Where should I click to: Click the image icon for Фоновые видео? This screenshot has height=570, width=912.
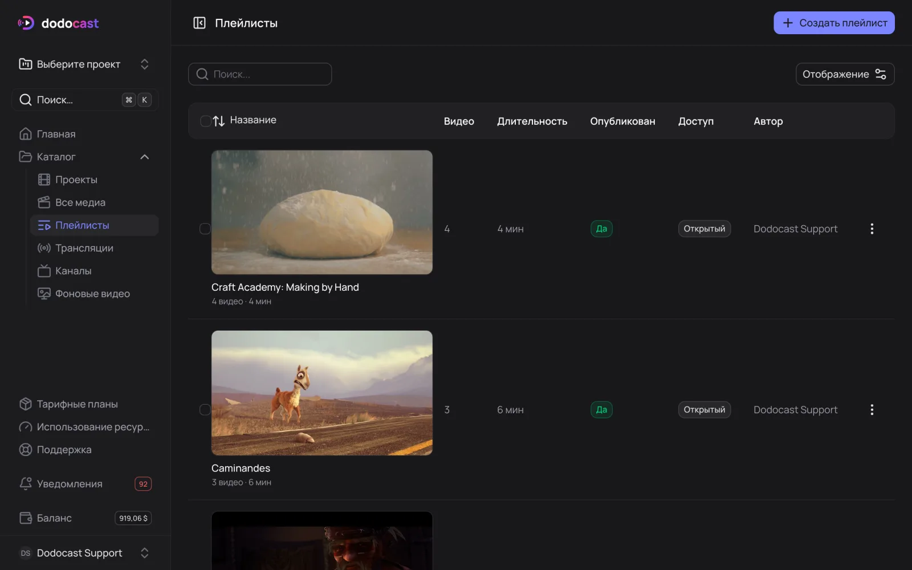(x=44, y=294)
